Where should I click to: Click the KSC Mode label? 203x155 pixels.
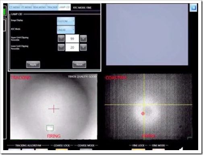tap(16, 29)
